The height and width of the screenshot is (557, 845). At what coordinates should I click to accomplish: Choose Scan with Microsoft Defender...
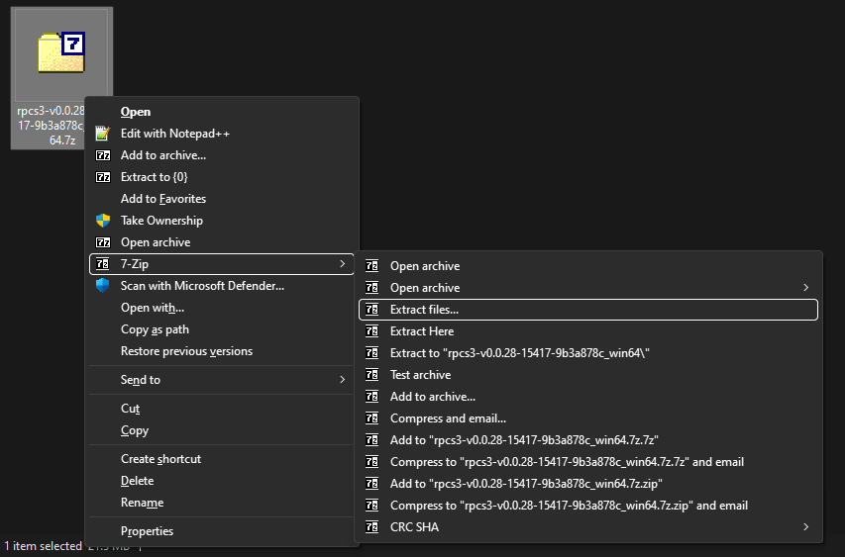point(222,286)
